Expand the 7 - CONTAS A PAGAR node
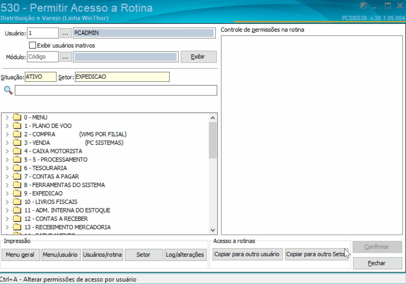 pyautogui.click(x=7, y=177)
